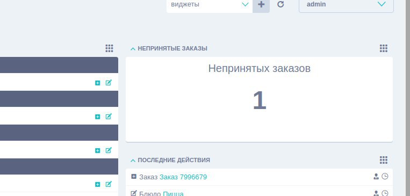Click add icon in fourth model row
The width and height of the screenshot is (410, 196).
tap(98, 185)
